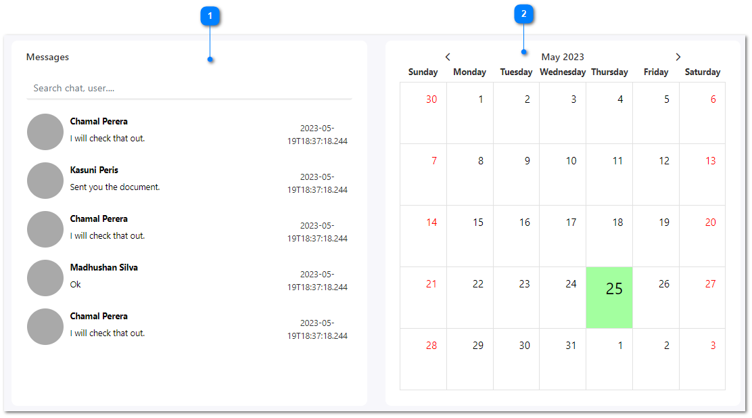
Task: Select the highlighted green date 25
Action: 609,298
